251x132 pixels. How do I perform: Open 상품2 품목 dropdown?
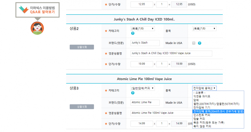205,29
